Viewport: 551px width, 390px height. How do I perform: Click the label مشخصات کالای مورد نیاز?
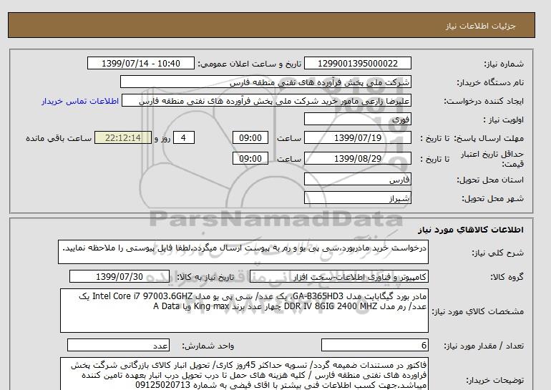[x=477, y=311]
